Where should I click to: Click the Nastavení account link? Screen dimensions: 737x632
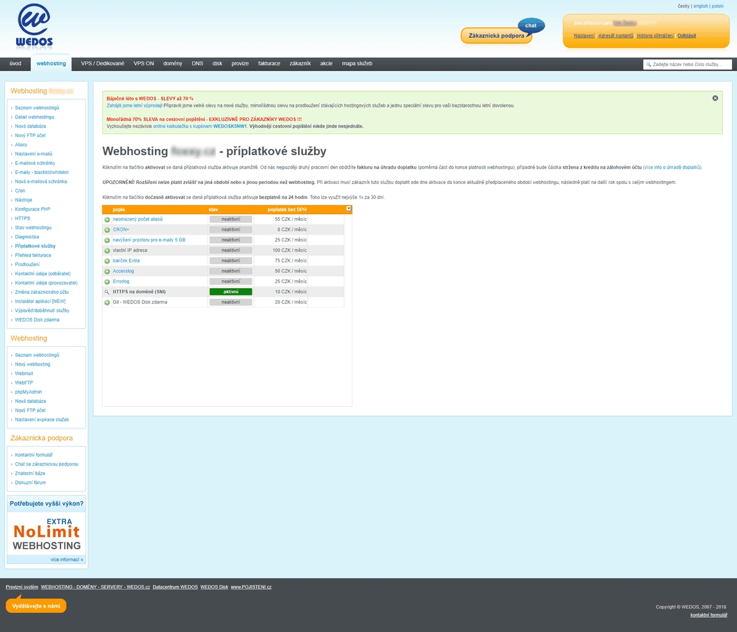pyautogui.click(x=585, y=36)
